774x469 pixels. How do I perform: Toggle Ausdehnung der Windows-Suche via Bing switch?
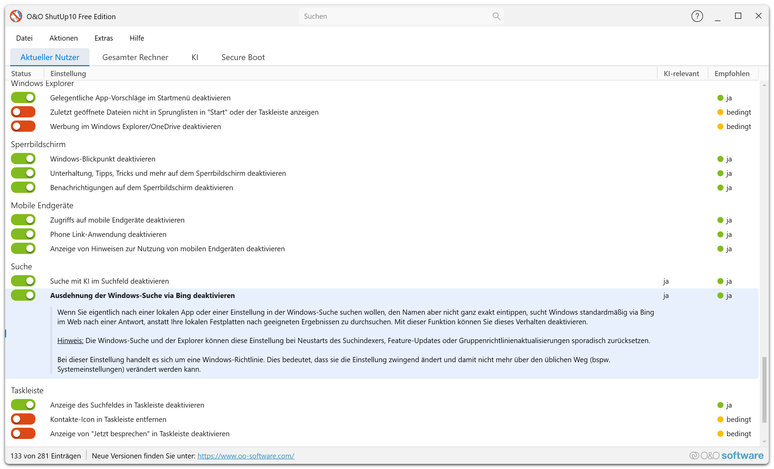(23, 295)
